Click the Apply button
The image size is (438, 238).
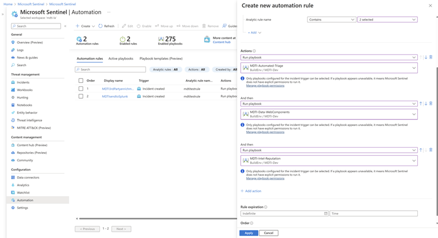pyautogui.click(x=249, y=233)
